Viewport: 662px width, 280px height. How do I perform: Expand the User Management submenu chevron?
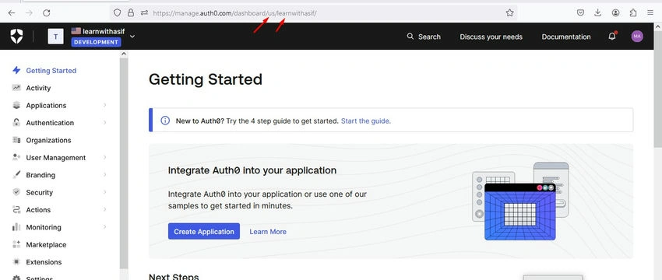(104, 157)
